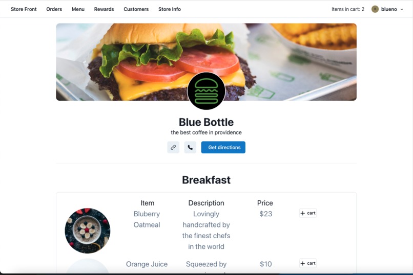Image resolution: width=413 pixels, height=275 pixels.
Task: Click the burger logo avatar
Action: click(206, 91)
